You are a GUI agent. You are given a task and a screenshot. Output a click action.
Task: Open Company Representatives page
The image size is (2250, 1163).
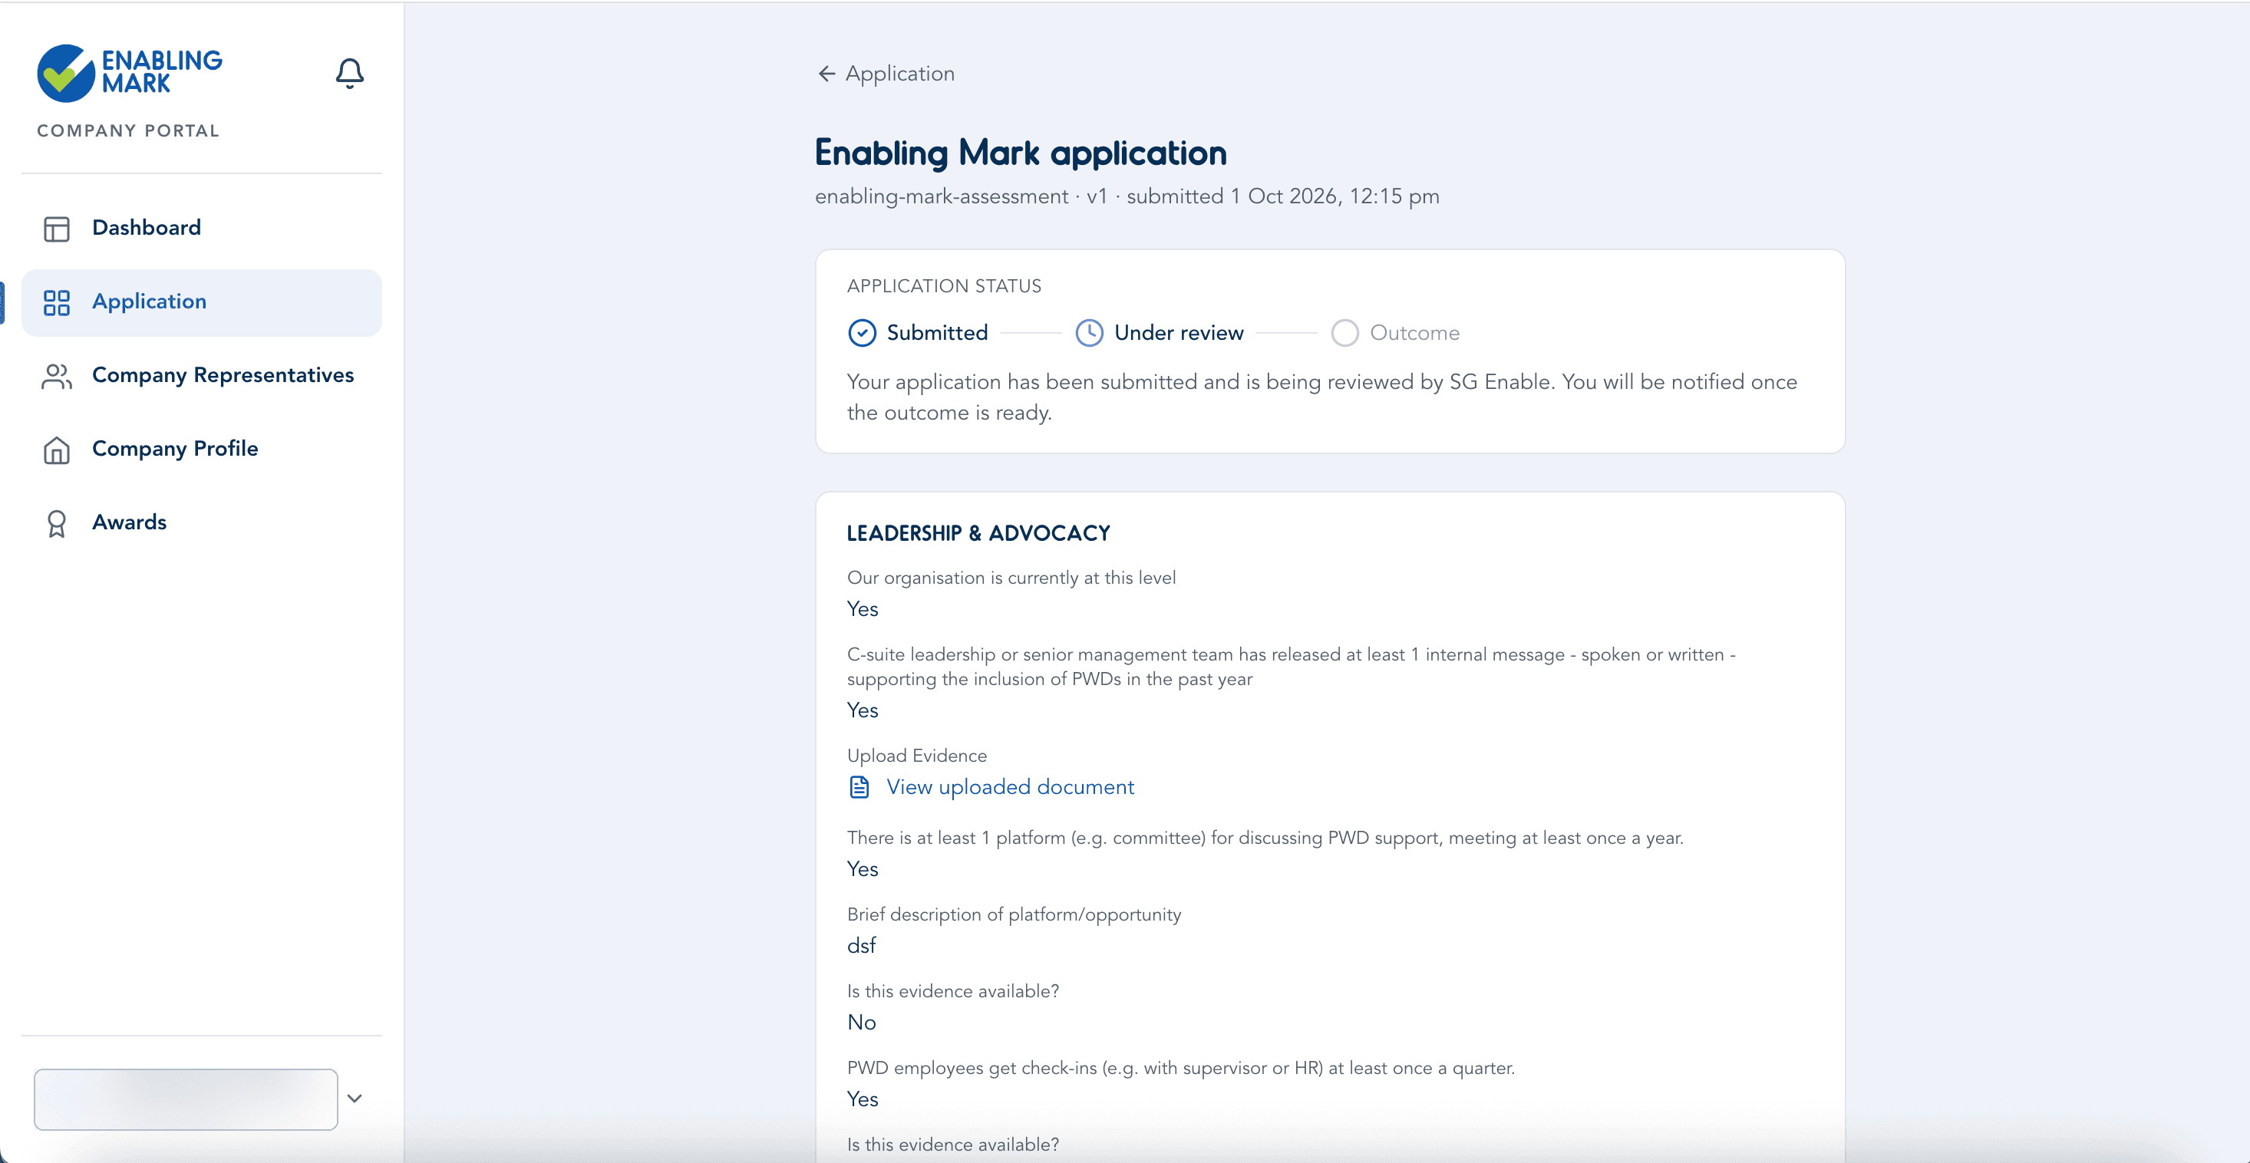(x=202, y=375)
